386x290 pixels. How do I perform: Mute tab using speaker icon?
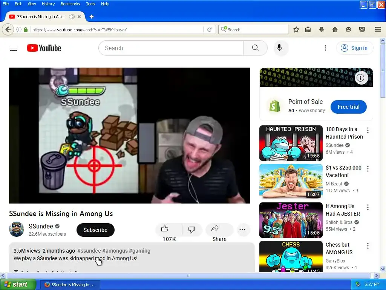72,17
